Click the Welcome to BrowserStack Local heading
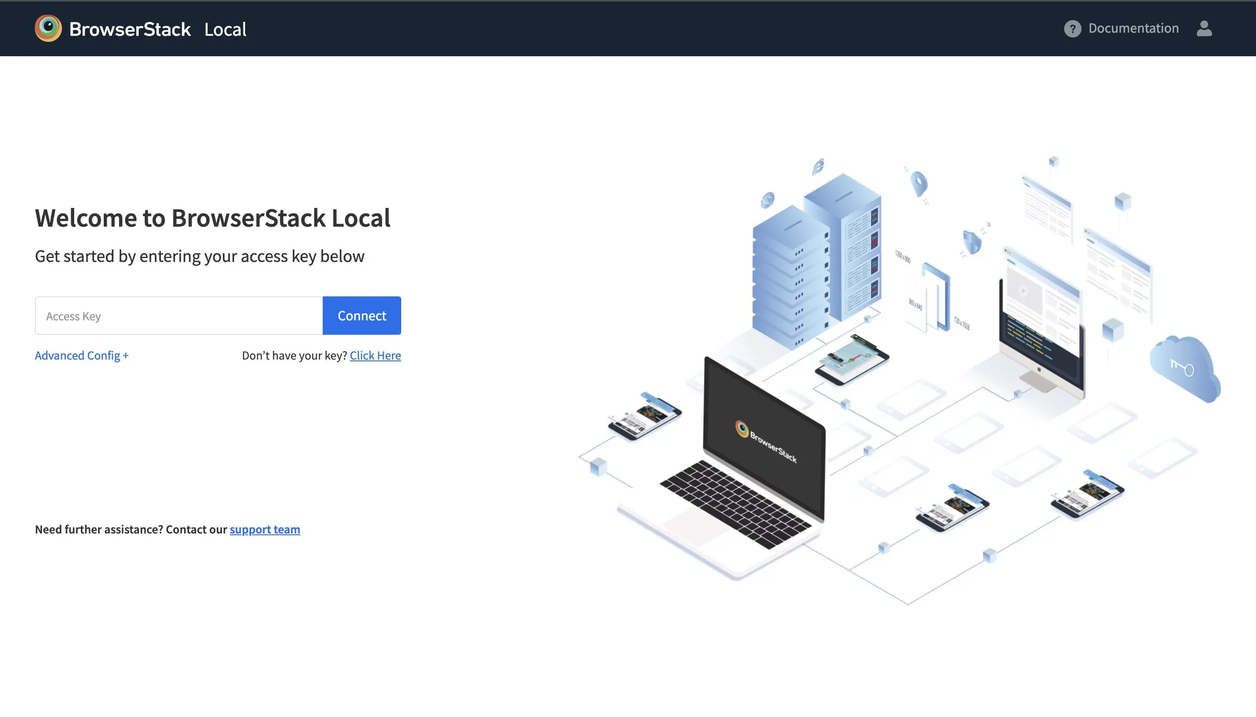The image size is (1256, 717). [x=212, y=218]
